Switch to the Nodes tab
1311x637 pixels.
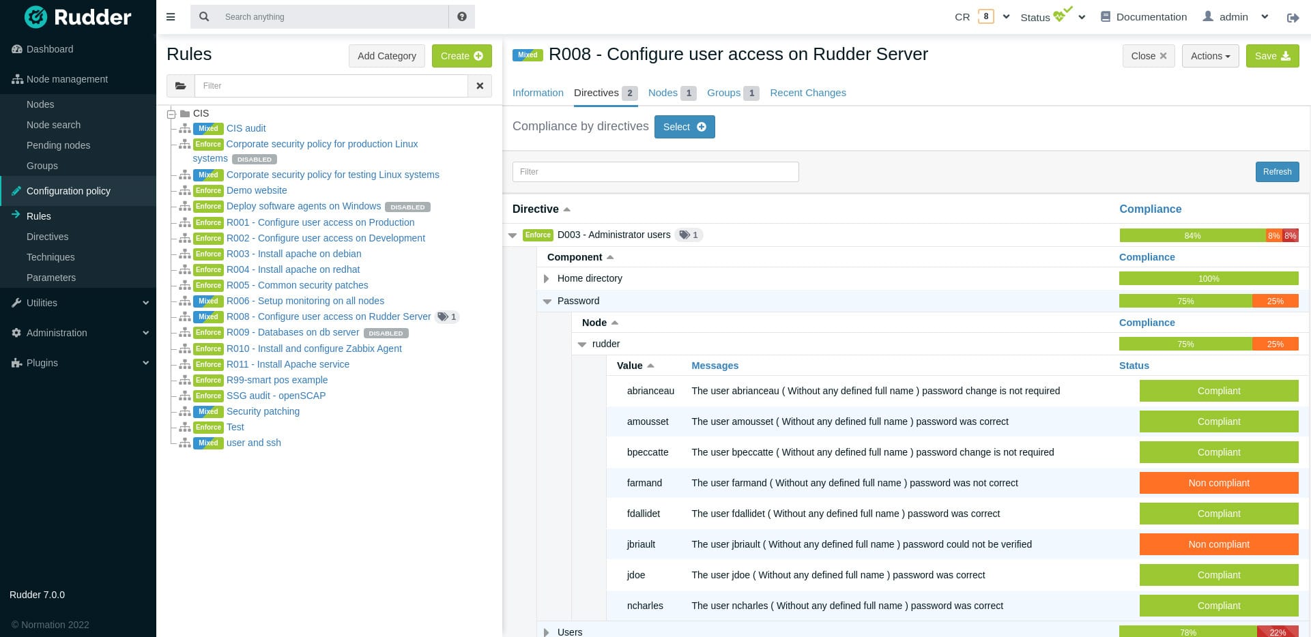point(672,93)
